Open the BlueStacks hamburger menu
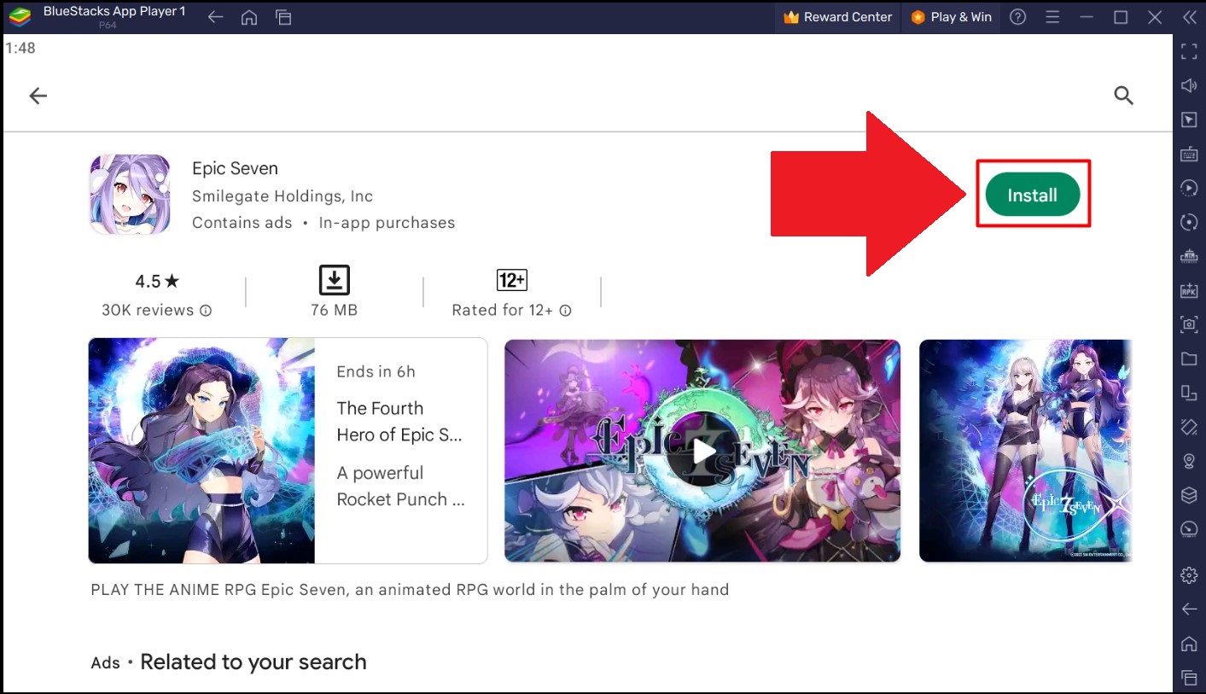This screenshot has width=1206, height=694. pos(1053,17)
